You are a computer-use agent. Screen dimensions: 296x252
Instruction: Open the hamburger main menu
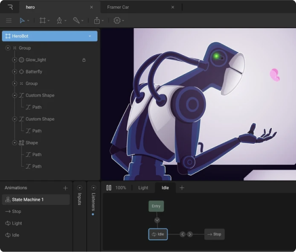pos(9,20)
